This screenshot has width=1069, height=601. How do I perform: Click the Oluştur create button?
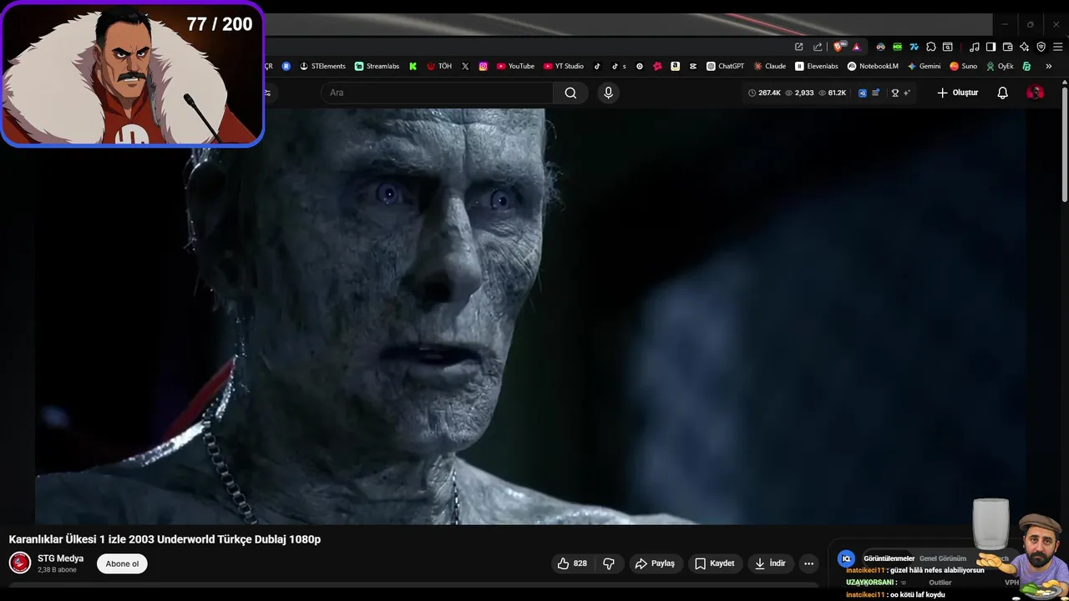point(957,93)
